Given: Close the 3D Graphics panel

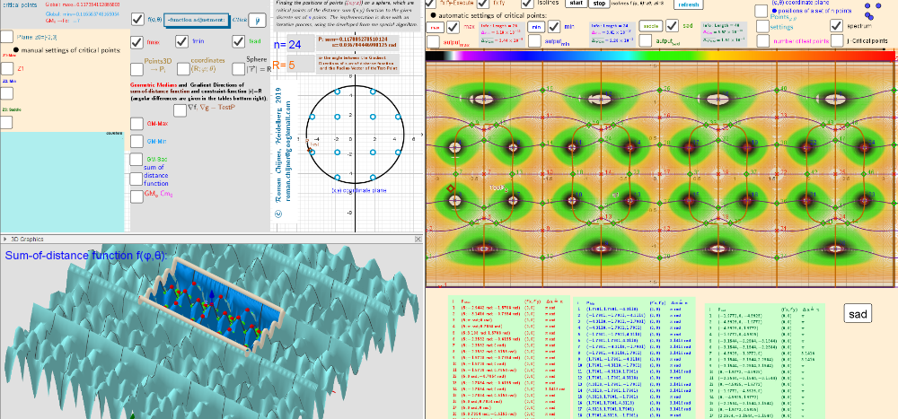Looking at the screenshot, I should click(418, 240).
